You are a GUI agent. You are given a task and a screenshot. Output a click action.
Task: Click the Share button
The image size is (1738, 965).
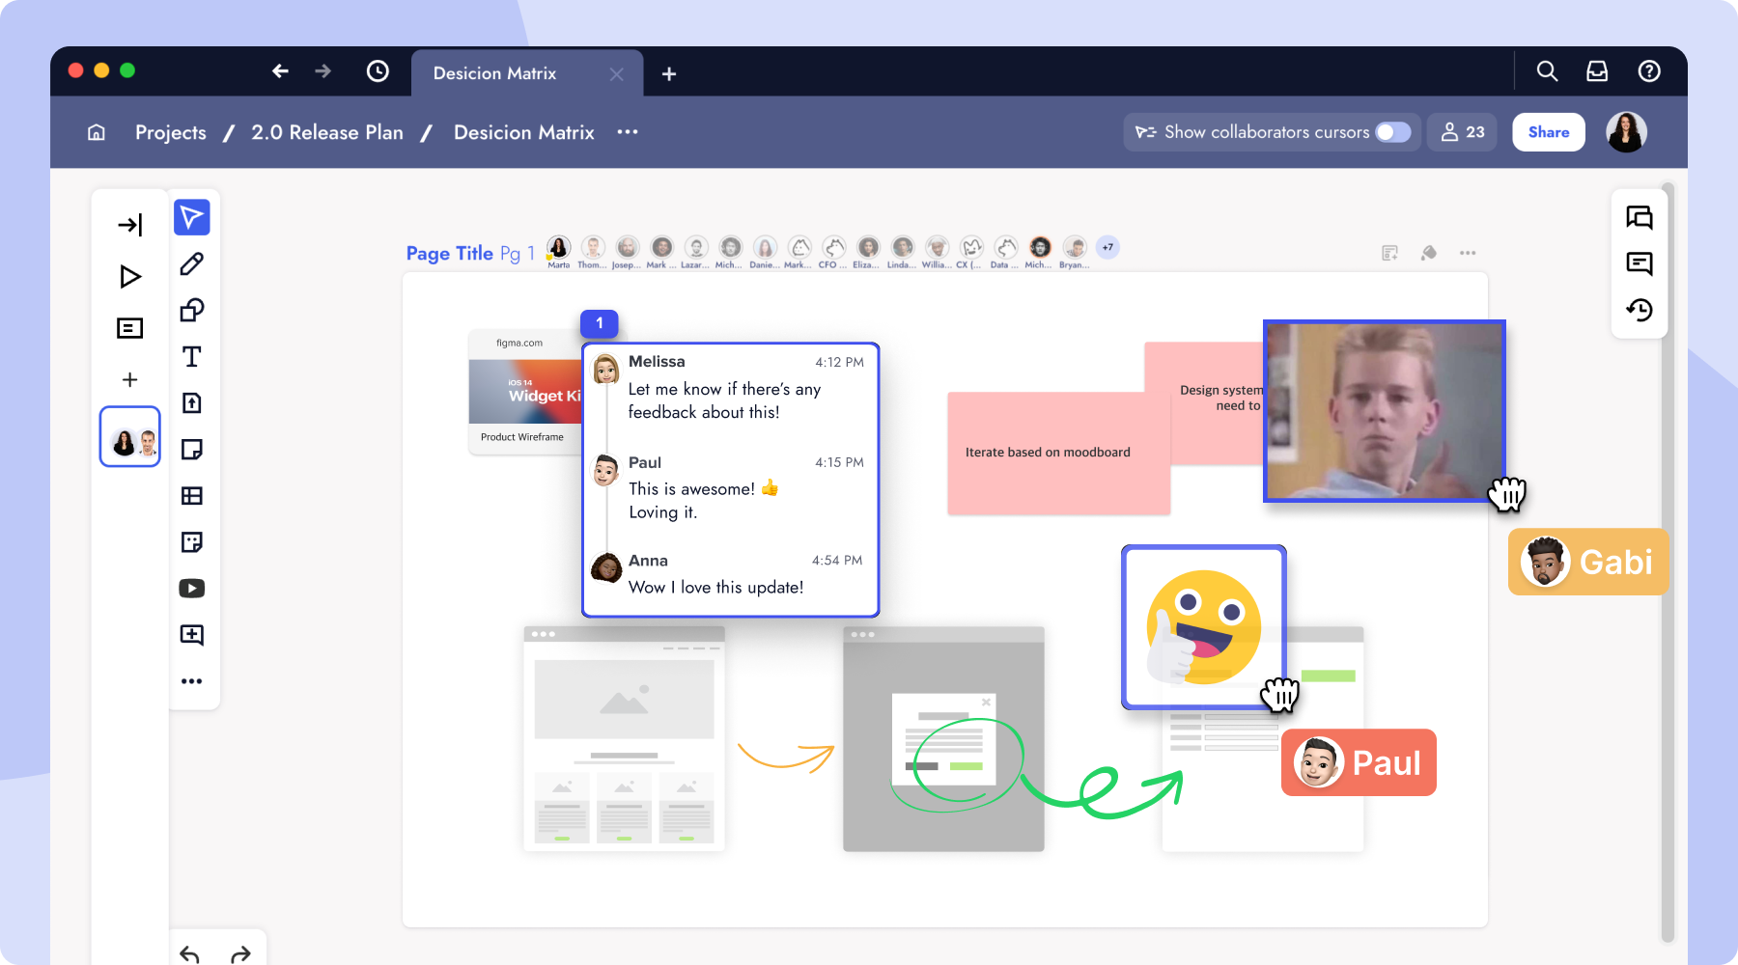tap(1548, 132)
